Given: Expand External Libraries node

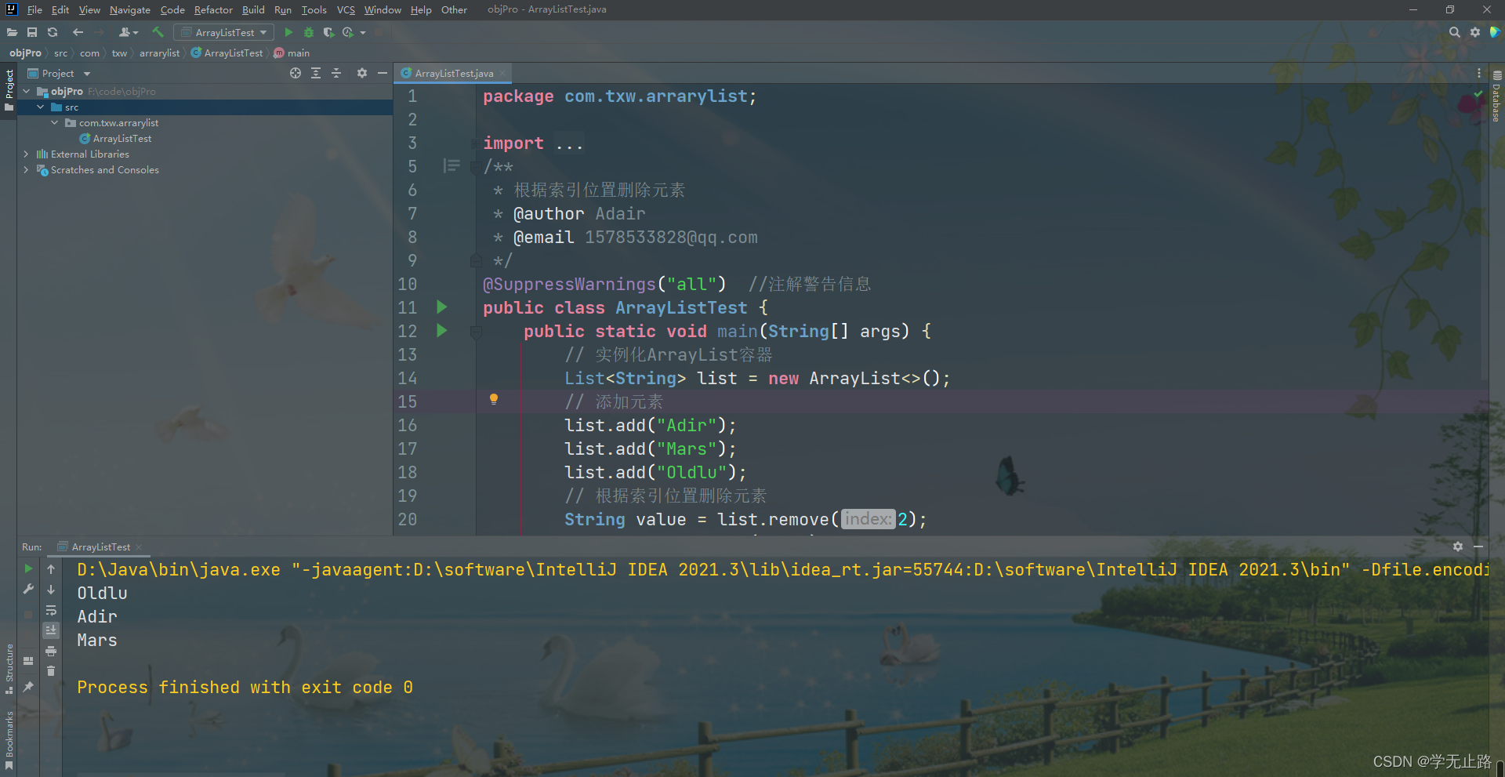Looking at the screenshot, I should 26,154.
